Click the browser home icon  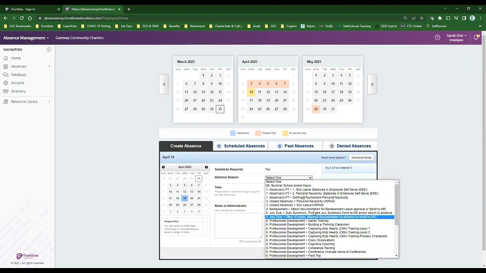(x=30, y=18)
